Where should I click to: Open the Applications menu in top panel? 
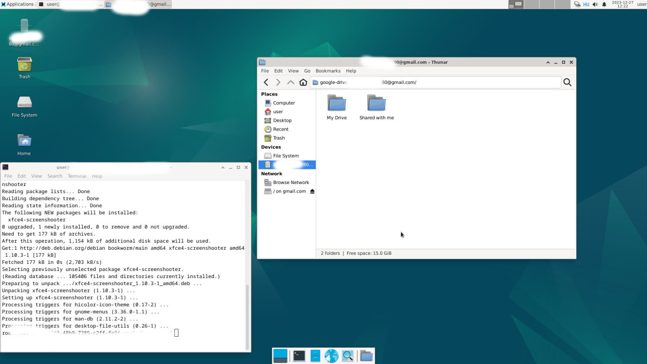click(x=18, y=4)
